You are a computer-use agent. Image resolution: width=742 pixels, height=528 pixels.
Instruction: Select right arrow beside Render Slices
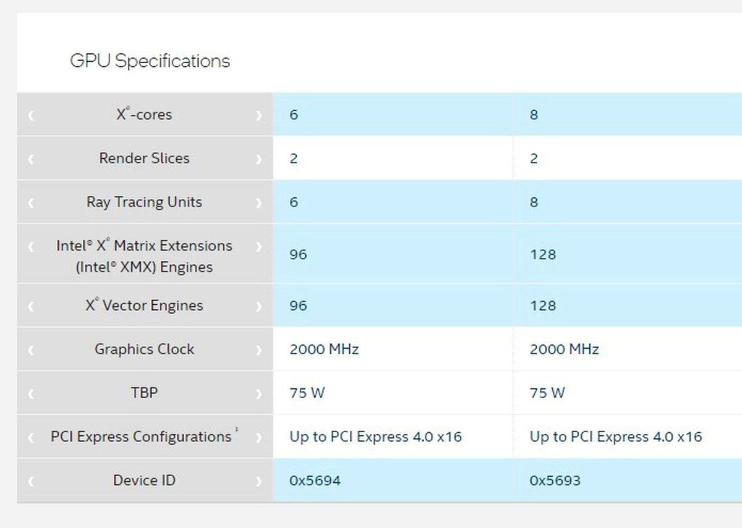(258, 159)
